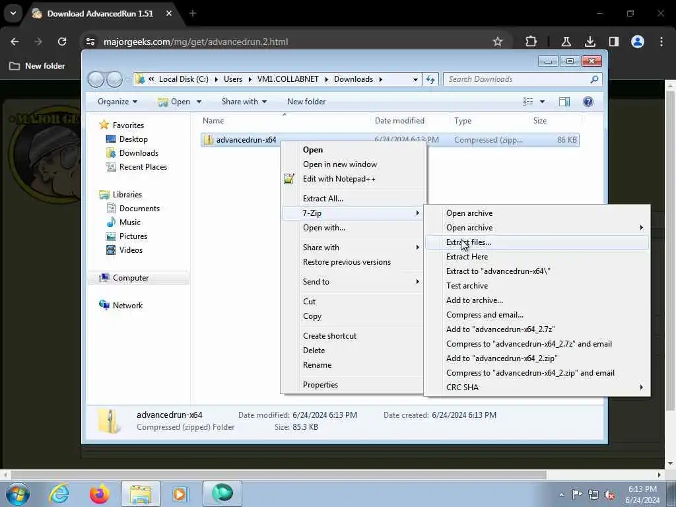Close the Download AdvancedRun tab
Screen dimensions: 676x507
point(169,13)
